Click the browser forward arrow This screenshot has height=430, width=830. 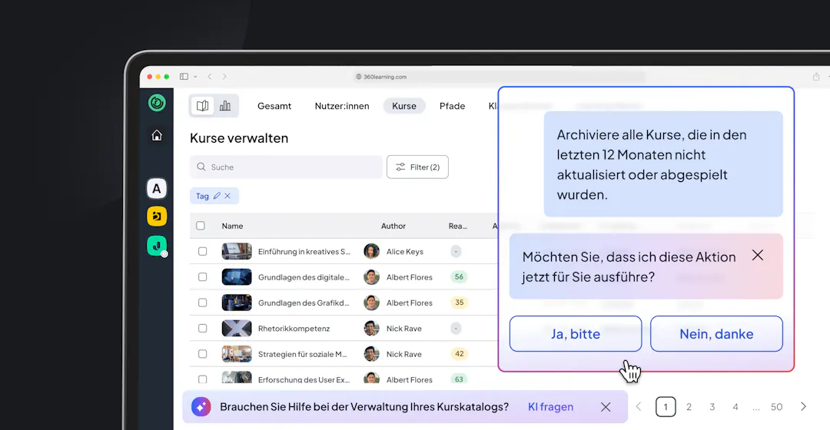224,77
